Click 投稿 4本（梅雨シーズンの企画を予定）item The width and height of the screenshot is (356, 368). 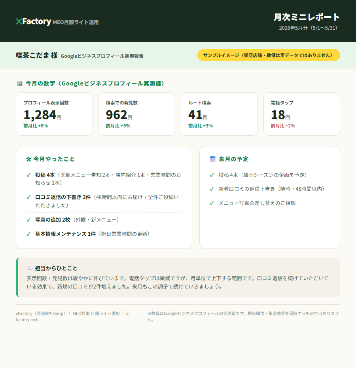263,175
